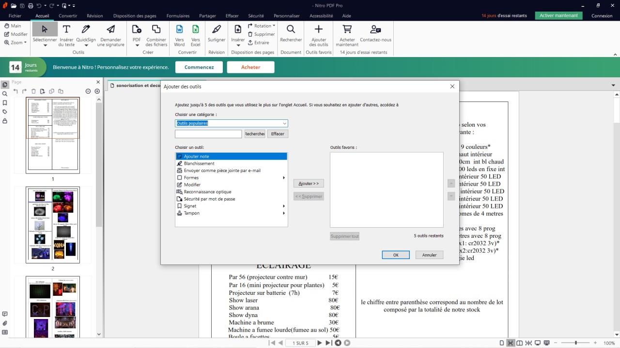Image resolution: width=620 pixels, height=348 pixels.
Task: Click the QuickSign tool icon
Action: [x=86, y=30]
